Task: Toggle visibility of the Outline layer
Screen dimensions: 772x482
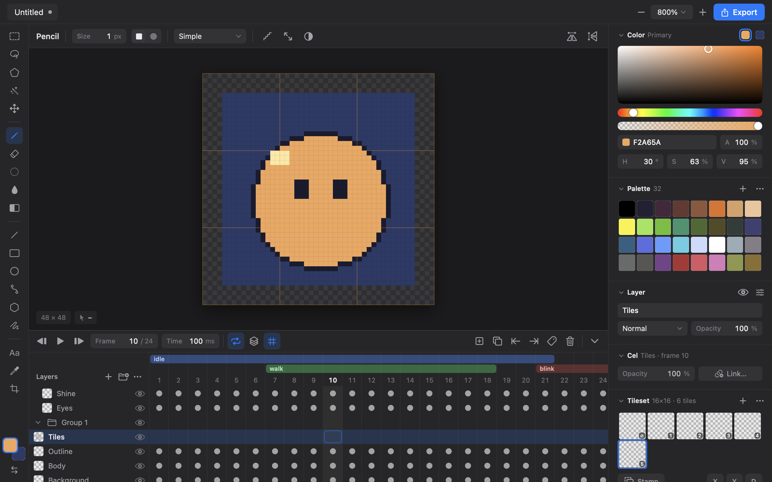Action: click(x=140, y=451)
